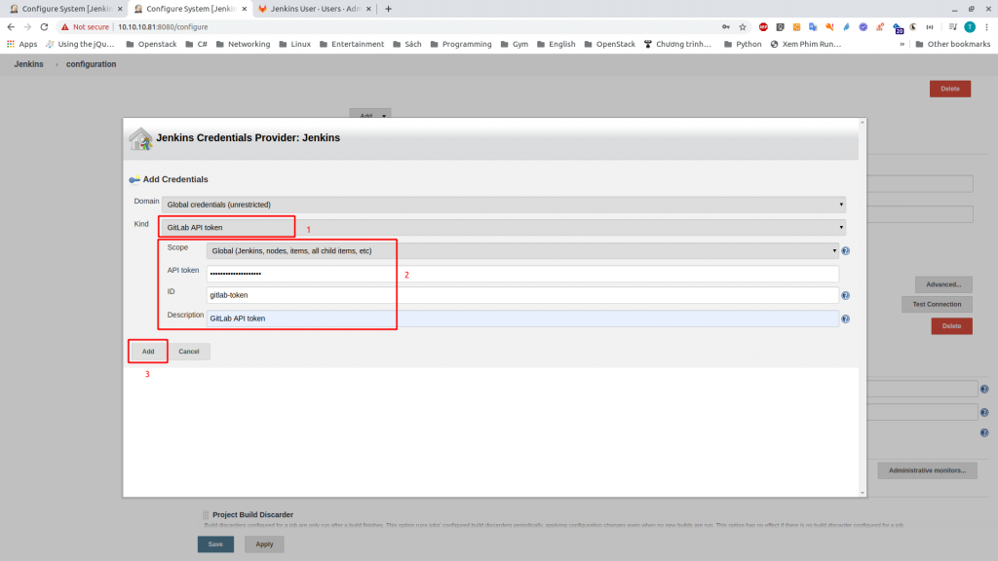The image size is (998, 561).
Task: Show hidden bookmarks with the double chevron
Action: click(902, 44)
